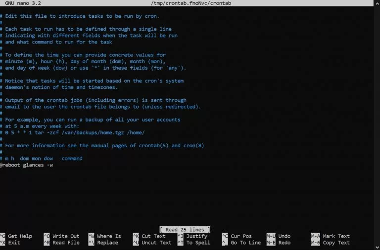This screenshot has width=380, height=250.
Task: Choose the Where Is search shortcut
Action: (x=109, y=236)
